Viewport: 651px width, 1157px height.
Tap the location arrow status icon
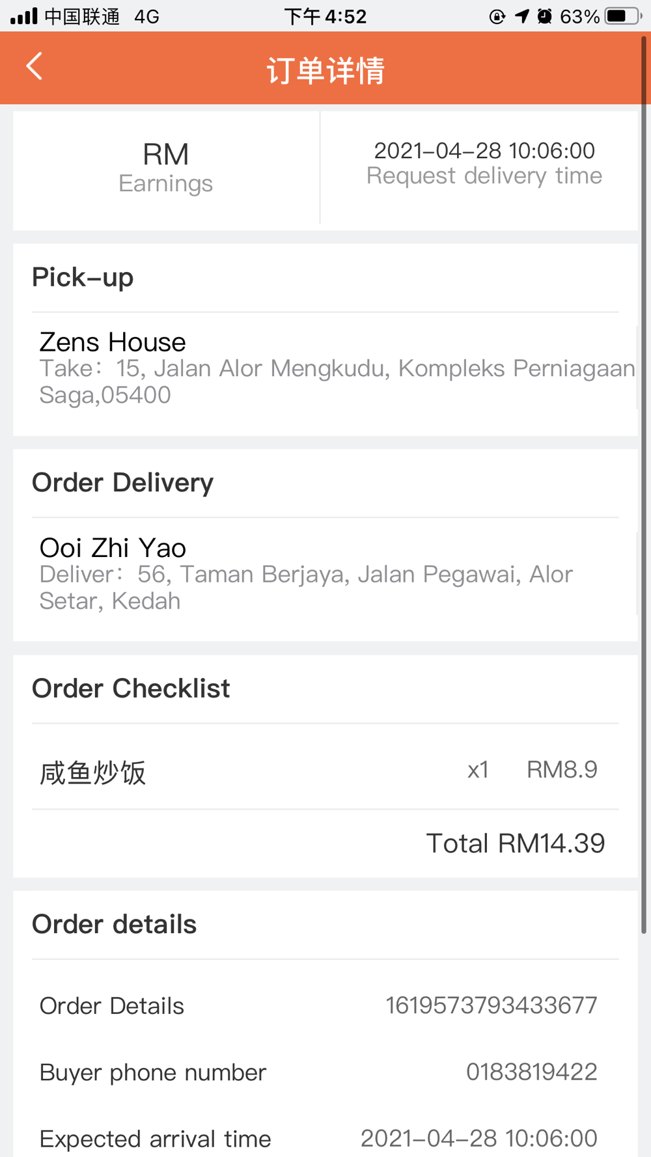click(522, 16)
